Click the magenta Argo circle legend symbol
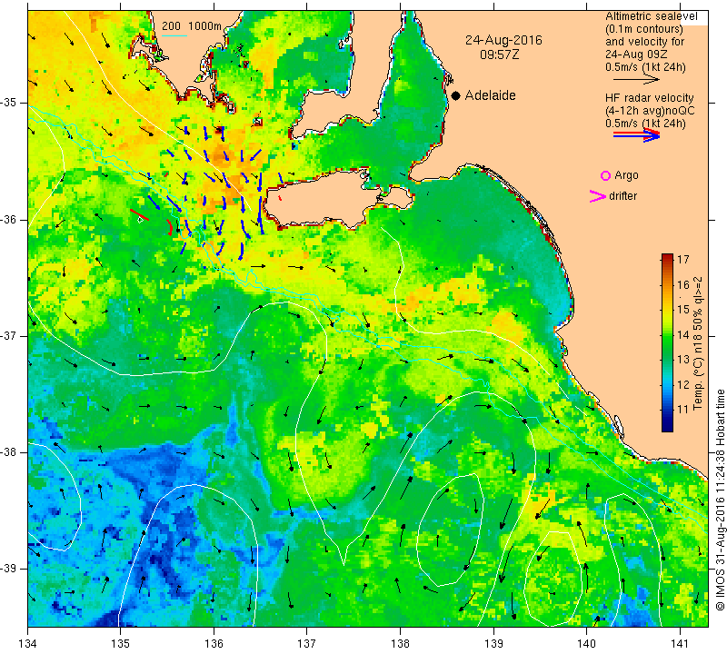 pos(605,175)
